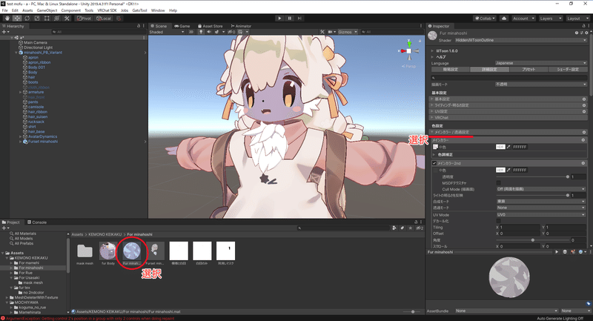Adjust the 透明度 slider handle
Image resolution: width=593 pixels, height=321 pixels.
[x=567, y=177]
